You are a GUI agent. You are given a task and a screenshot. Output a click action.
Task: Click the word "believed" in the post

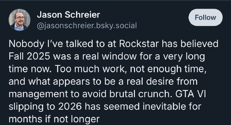coord(199,44)
